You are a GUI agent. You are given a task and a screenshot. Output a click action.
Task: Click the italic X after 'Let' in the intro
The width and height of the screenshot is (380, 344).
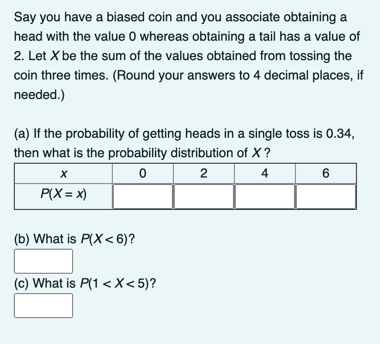(55, 56)
